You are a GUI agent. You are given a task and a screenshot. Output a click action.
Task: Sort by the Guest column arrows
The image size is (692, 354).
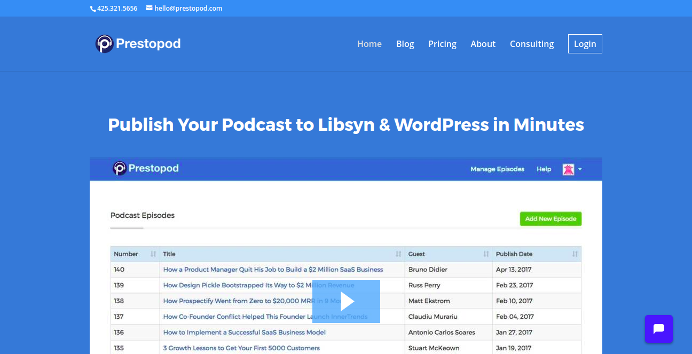486,254
